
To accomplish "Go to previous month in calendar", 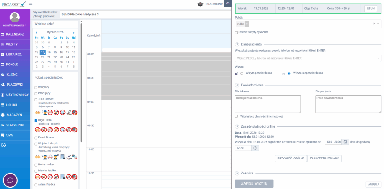I will coord(36,32).
